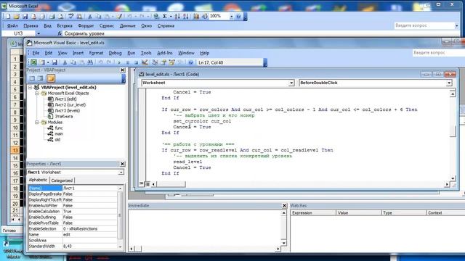Screen dimensions: 465x261
Task: Toggle Design Mode in VBA toolbar
Action: [x=145, y=62]
